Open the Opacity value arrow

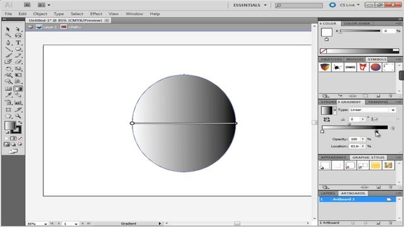[363, 139]
